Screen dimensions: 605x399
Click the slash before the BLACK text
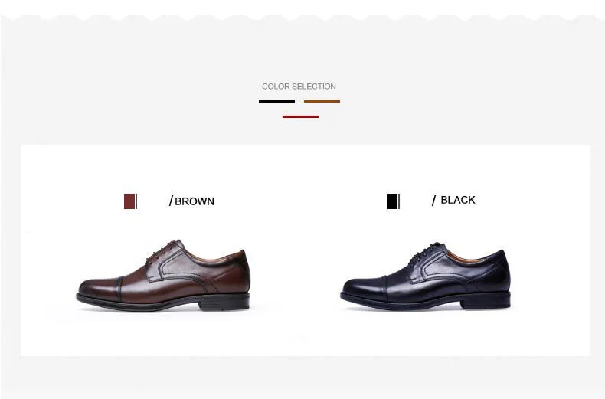click(x=433, y=201)
